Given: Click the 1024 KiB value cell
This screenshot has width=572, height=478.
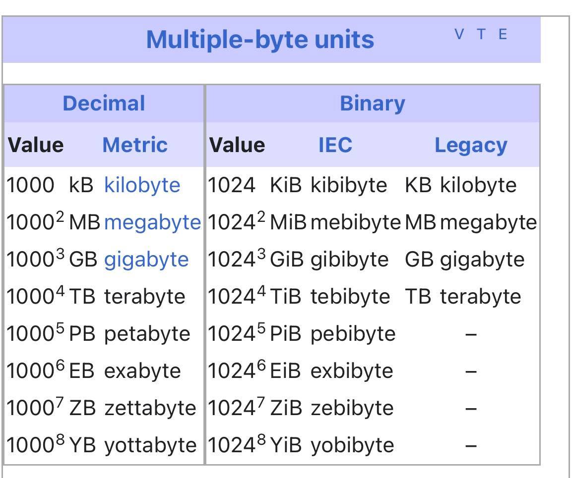Looking at the screenshot, I should 231,185.
